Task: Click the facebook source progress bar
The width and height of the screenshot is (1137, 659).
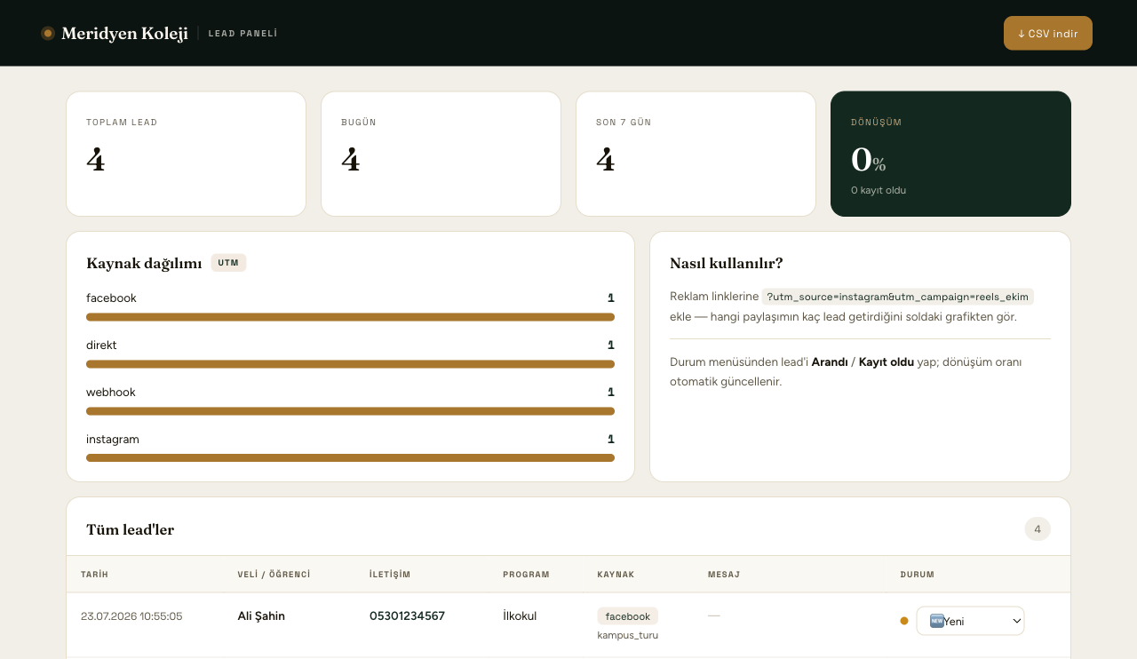Action: pyautogui.click(x=350, y=317)
